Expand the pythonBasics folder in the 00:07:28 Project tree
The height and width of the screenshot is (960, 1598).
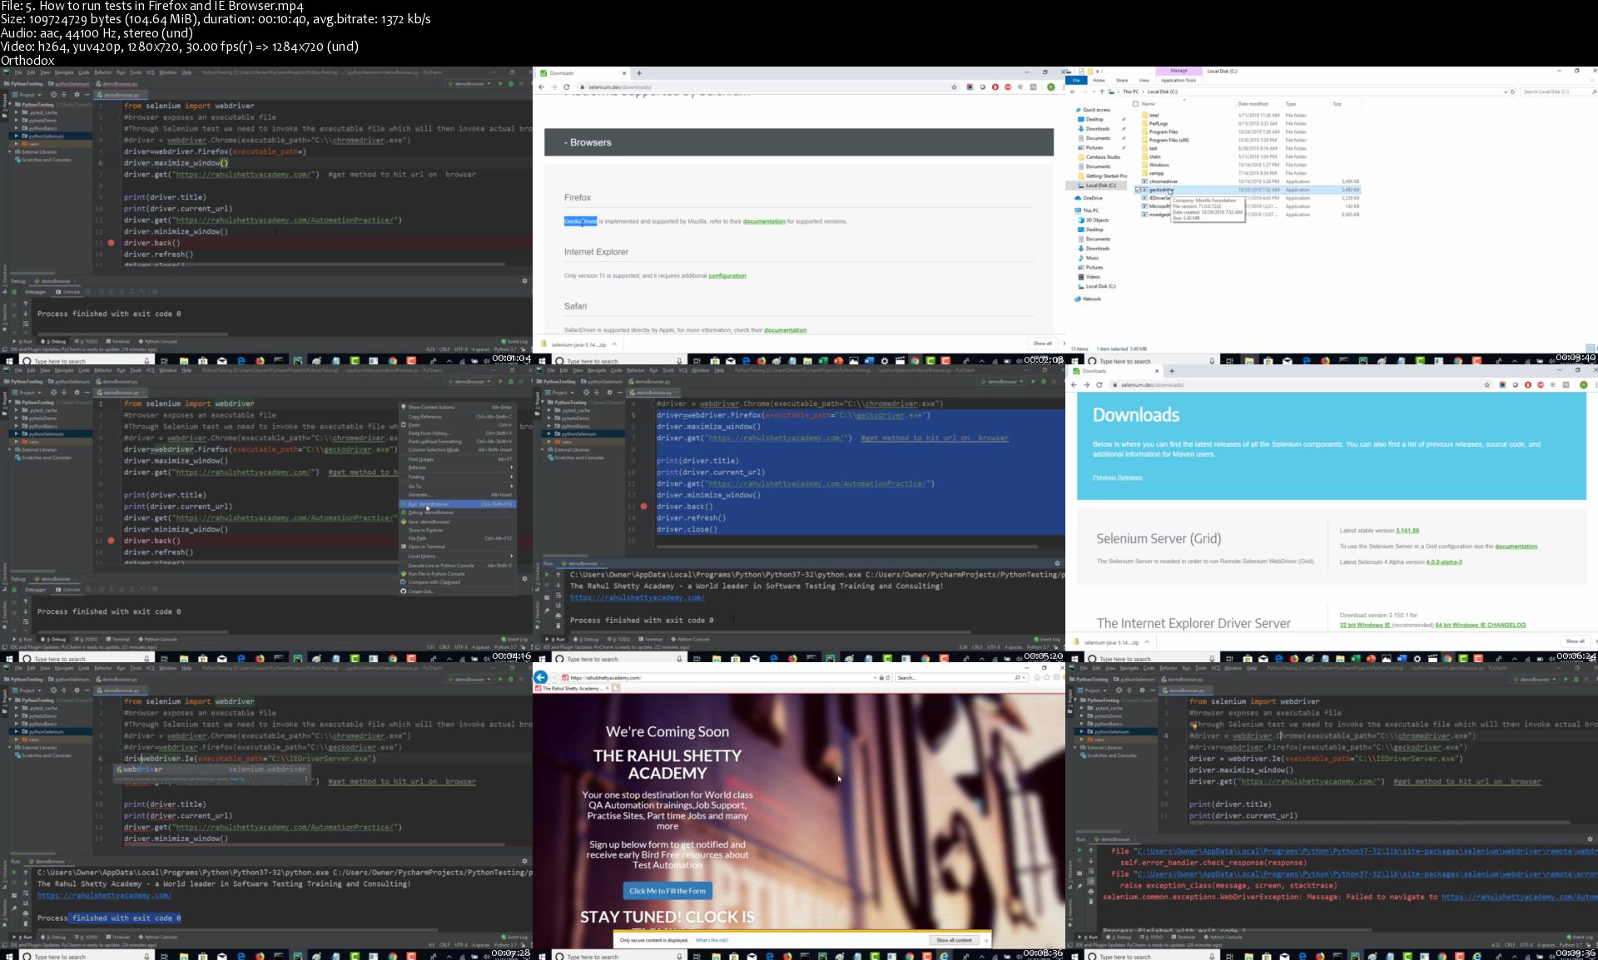(16, 724)
